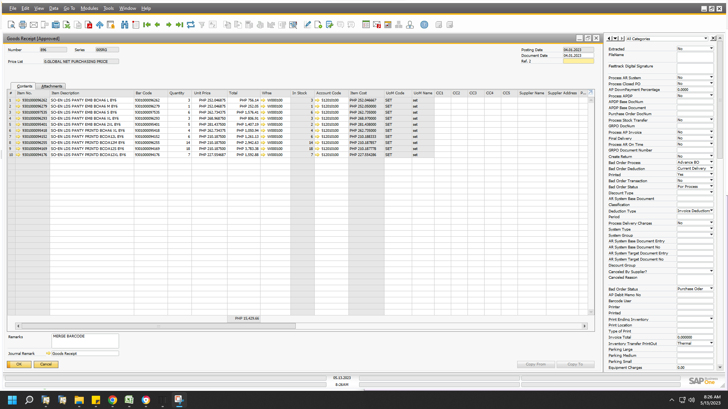Open the Tools menu
Image resolution: width=728 pixels, height=409 pixels.
[x=108, y=8]
